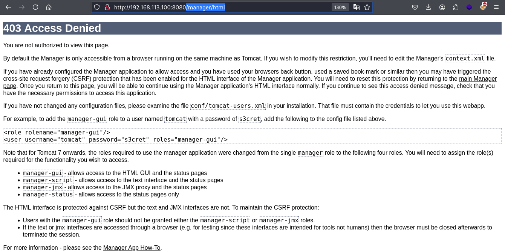Click the forward navigation arrow
Image resolution: width=505 pixels, height=252 pixels.
(x=22, y=7)
